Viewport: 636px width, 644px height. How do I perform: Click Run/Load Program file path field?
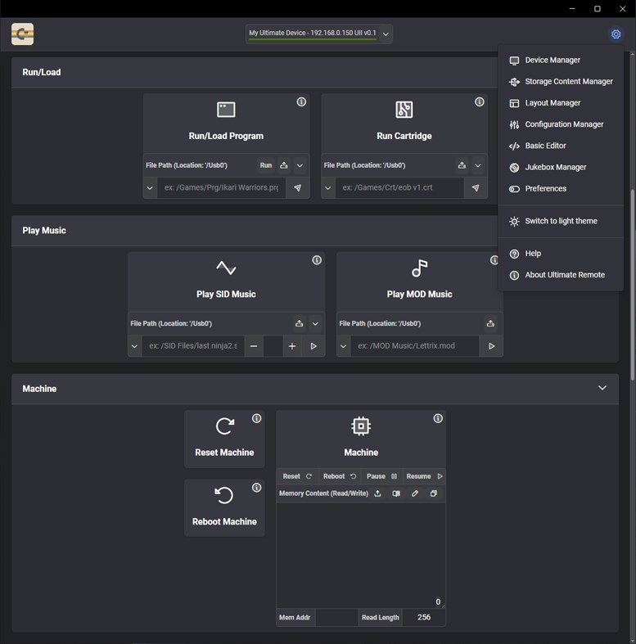pyautogui.click(x=222, y=187)
